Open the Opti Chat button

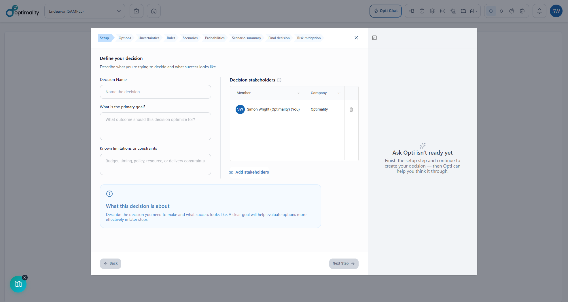(385, 11)
